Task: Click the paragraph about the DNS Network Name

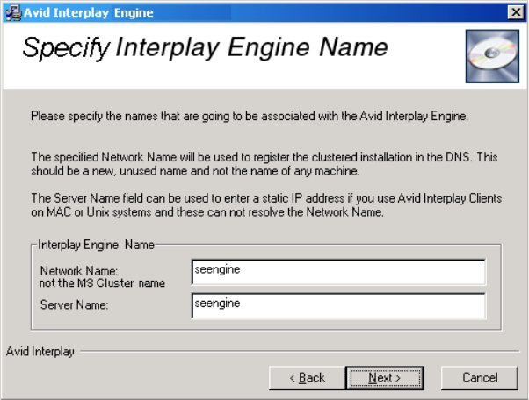Action: pyautogui.click(x=264, y=164)
